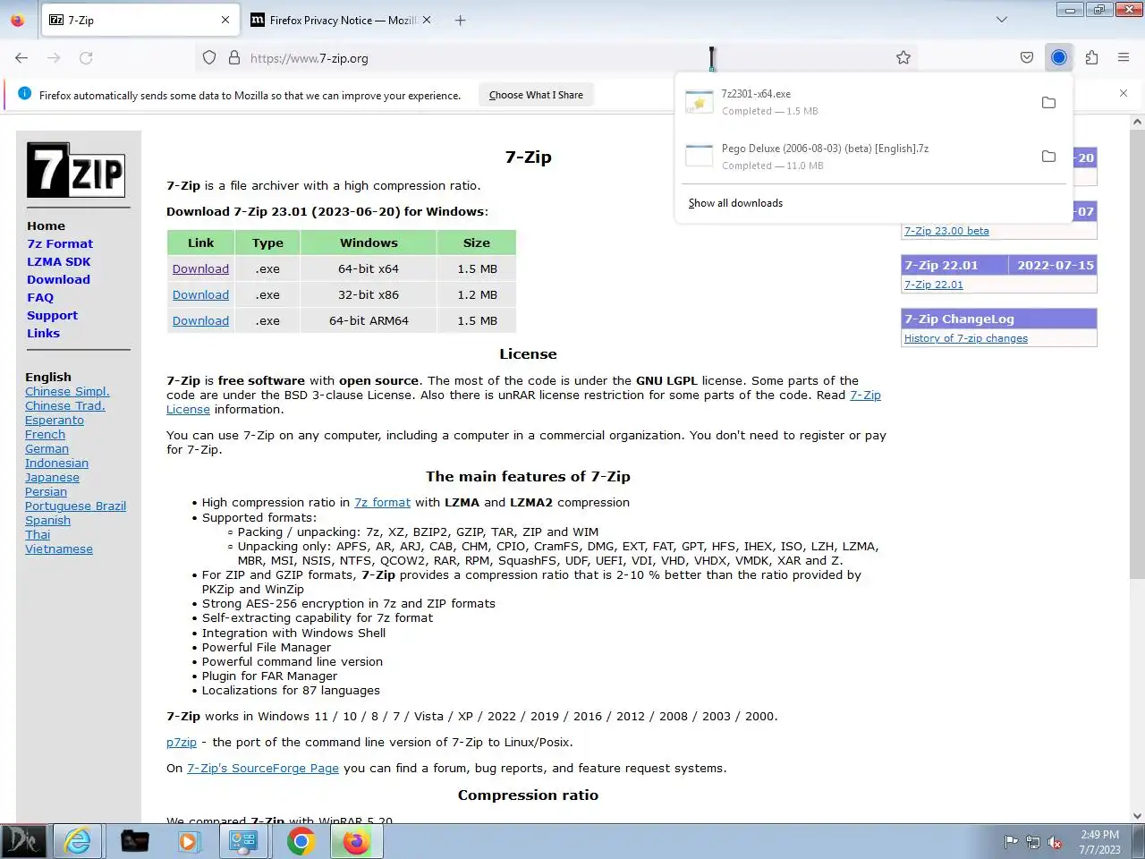Download the 64-bit ARM64 exe
The height and width of the screenshot is (859, 1145).
point(200,320)
